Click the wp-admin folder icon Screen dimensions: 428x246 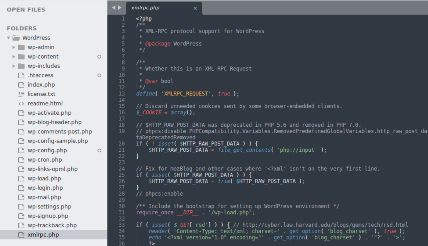click(21, 47)
